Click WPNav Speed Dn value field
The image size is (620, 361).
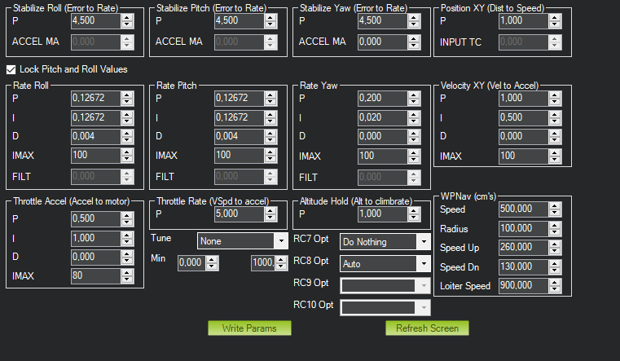coord(524,267)
